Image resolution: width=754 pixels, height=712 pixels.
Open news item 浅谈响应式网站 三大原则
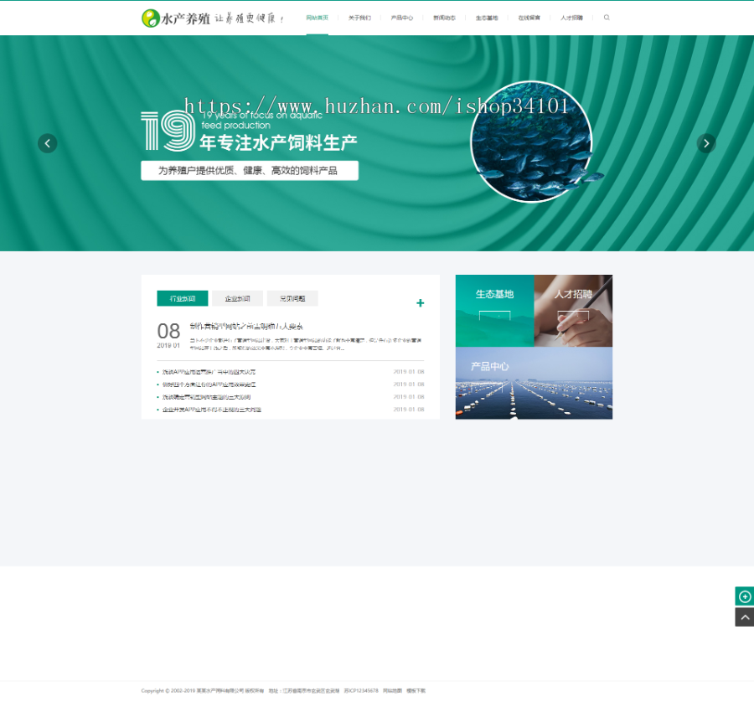[206, 396]
